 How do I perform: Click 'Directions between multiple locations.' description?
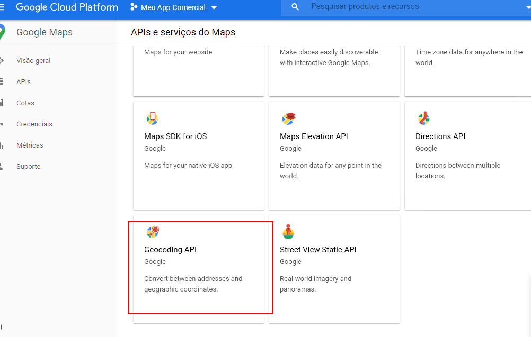[x=458, y=171]
